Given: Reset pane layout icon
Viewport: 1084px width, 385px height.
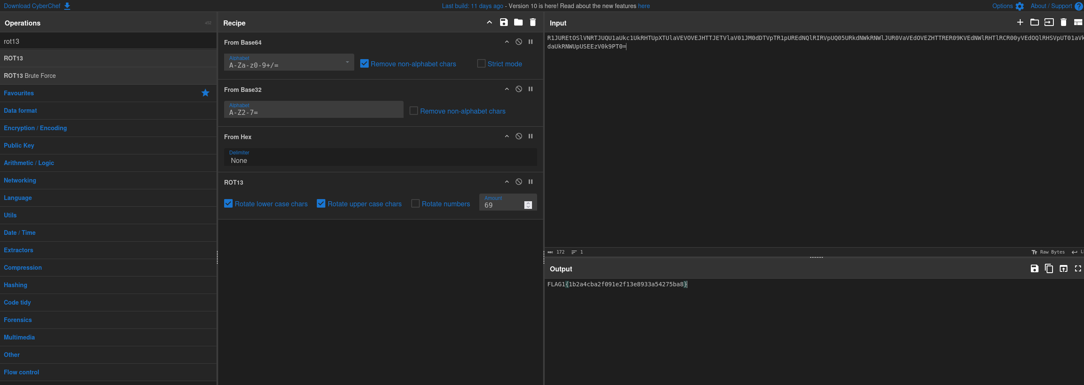Looking at the screenshot, I should click(x=1078, y=23).
